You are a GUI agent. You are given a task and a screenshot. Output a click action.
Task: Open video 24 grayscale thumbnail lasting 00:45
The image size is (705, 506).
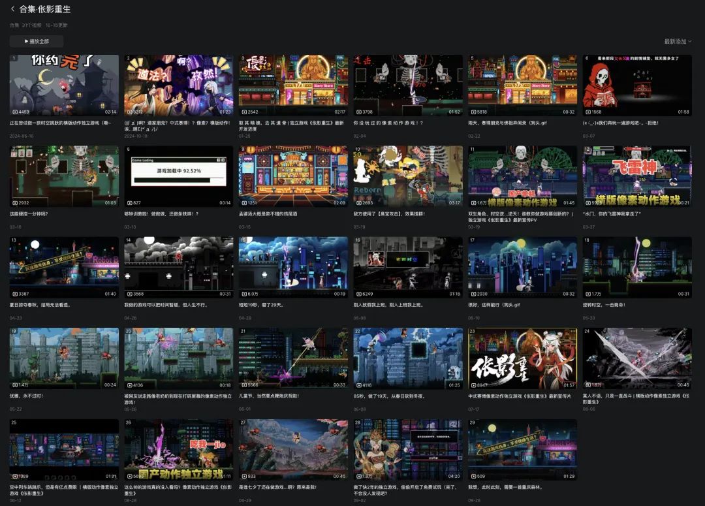click(x=637, y=358)
